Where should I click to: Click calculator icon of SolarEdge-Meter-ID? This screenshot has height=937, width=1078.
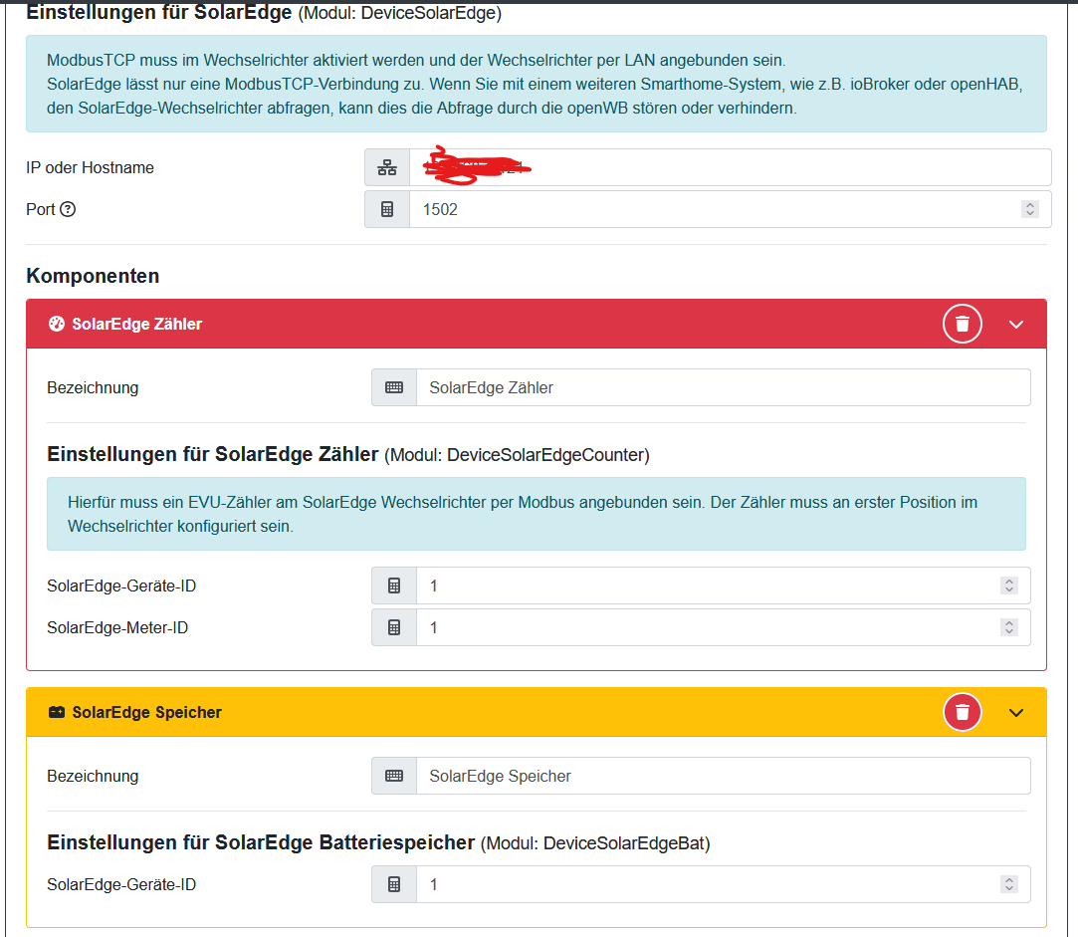point(394,627)
